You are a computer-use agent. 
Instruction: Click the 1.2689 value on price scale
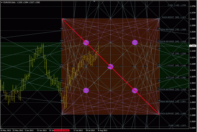click(193, 115)
